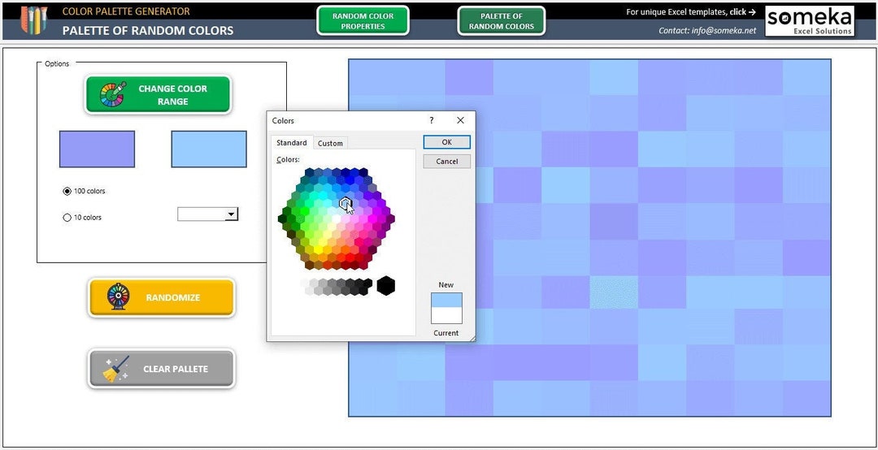This screenshot has height=450, width=878.
Task: Close the Colors dialog with X
Action: pos(460,120)
